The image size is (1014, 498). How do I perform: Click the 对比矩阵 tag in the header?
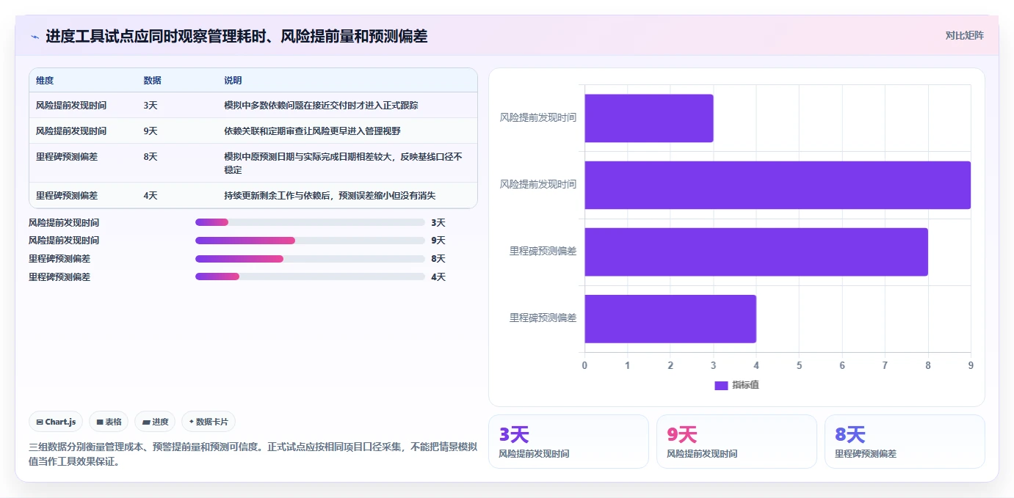(964, 35)
